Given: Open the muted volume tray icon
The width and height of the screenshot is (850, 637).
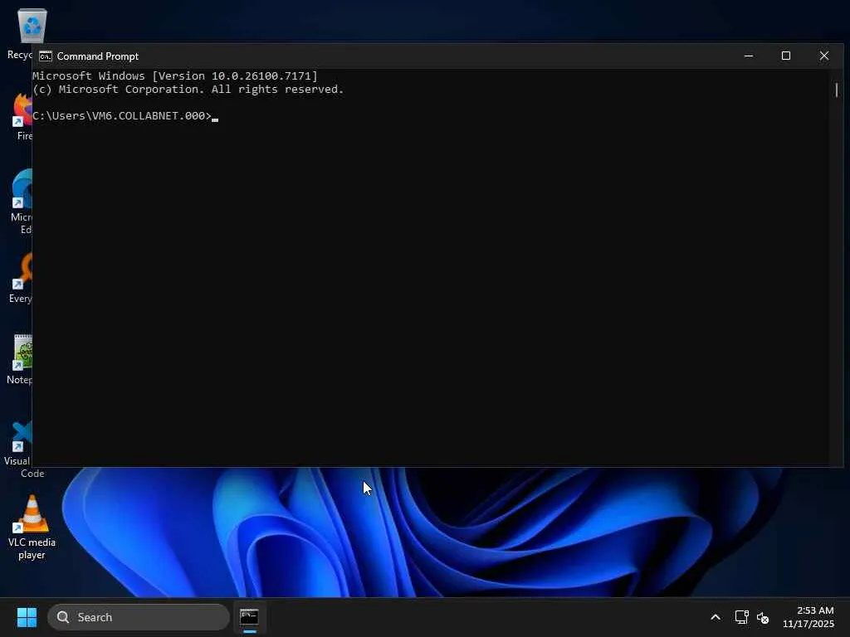Looking at the screenshot, I should (x=763, y=617).
